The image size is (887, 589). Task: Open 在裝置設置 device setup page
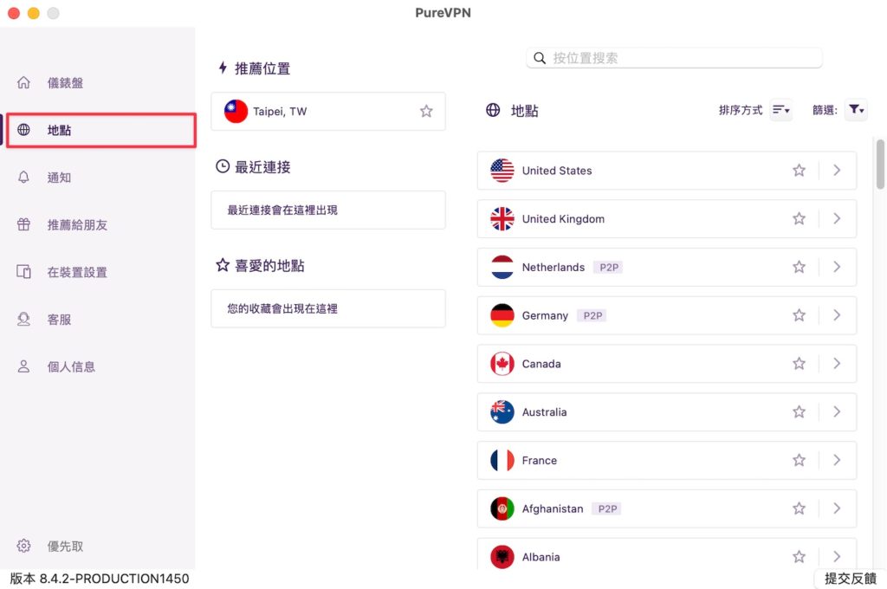[x=77, y=272]
